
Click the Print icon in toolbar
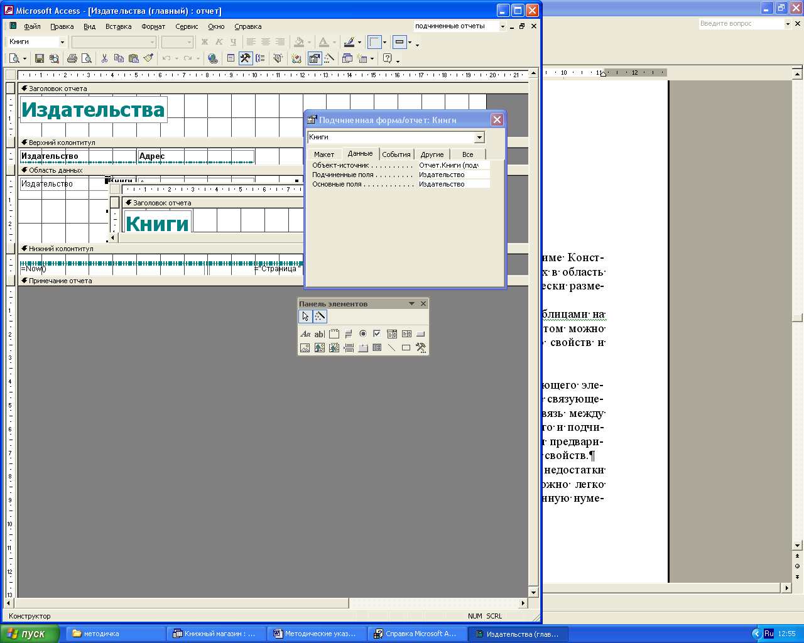72,58
